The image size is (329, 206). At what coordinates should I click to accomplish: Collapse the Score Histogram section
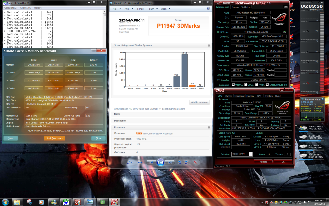(x=209, y=45)
